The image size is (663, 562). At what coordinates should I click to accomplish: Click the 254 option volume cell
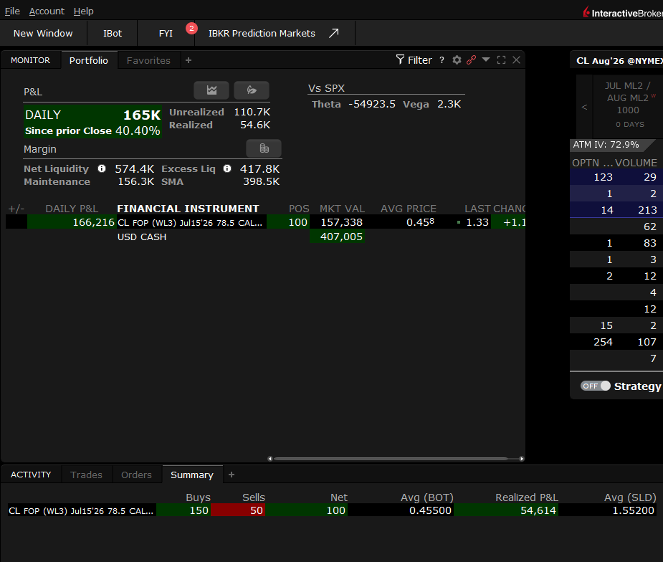603,342
